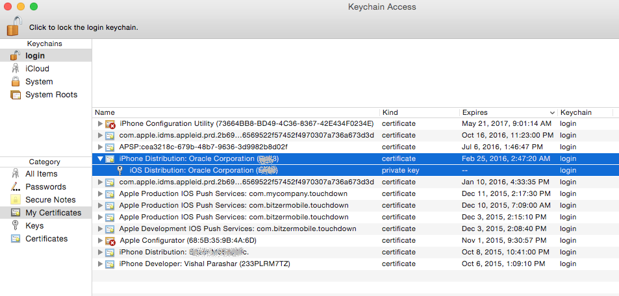
Task: Select the login keychain
Action: pos(46,56)
